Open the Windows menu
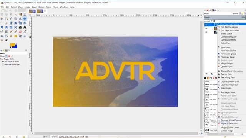This screenshot has height=138, width=246. click(64, 7)
